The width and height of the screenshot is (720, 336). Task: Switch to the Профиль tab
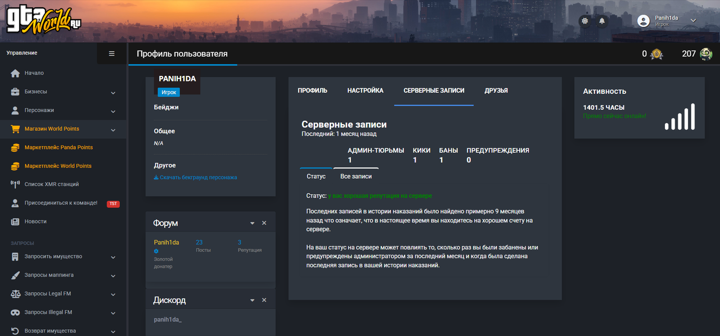pos(312,90)
